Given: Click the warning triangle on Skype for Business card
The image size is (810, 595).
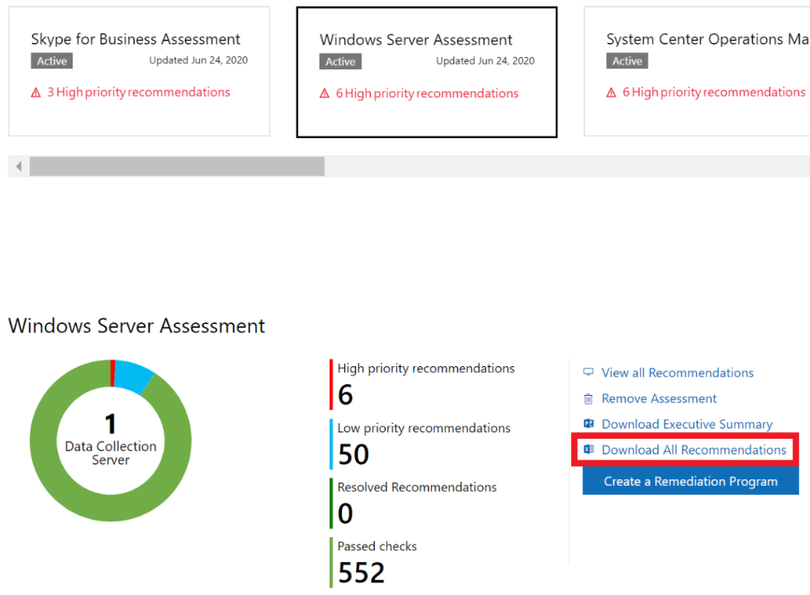Looking at the screenshot, I should point(34,93).
